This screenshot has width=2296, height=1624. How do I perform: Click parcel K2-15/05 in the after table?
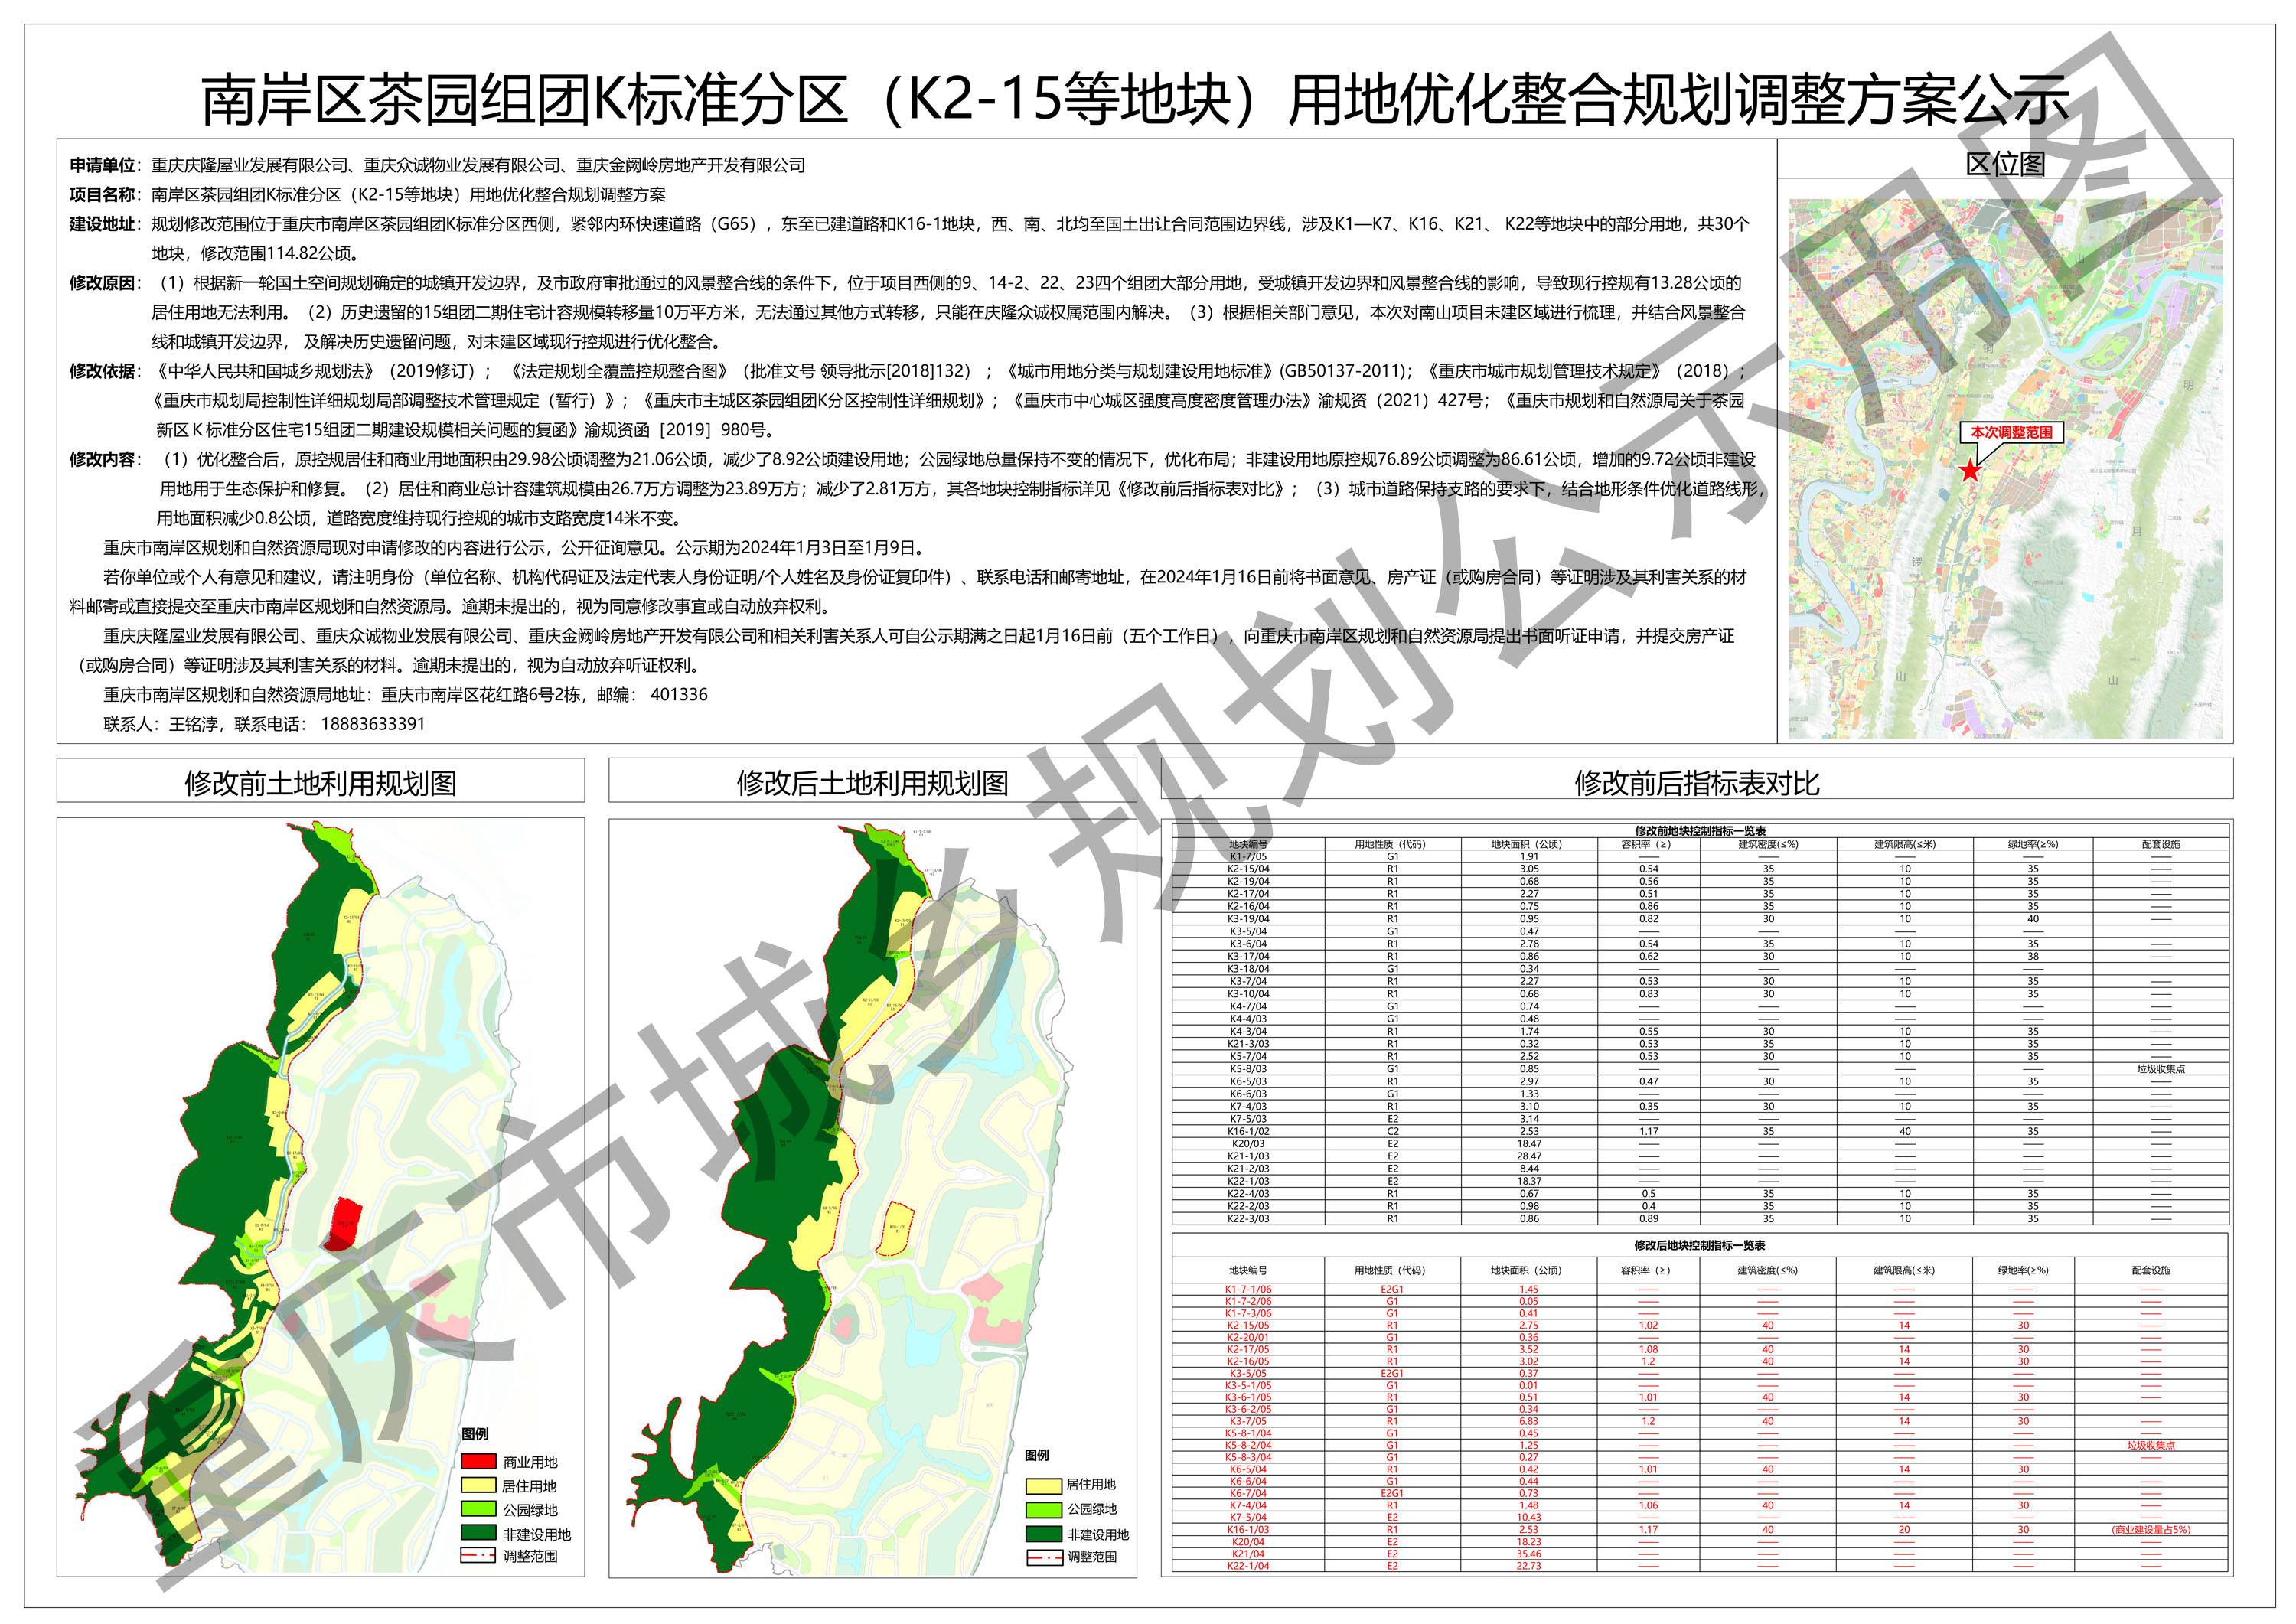pos(1248,1326)
